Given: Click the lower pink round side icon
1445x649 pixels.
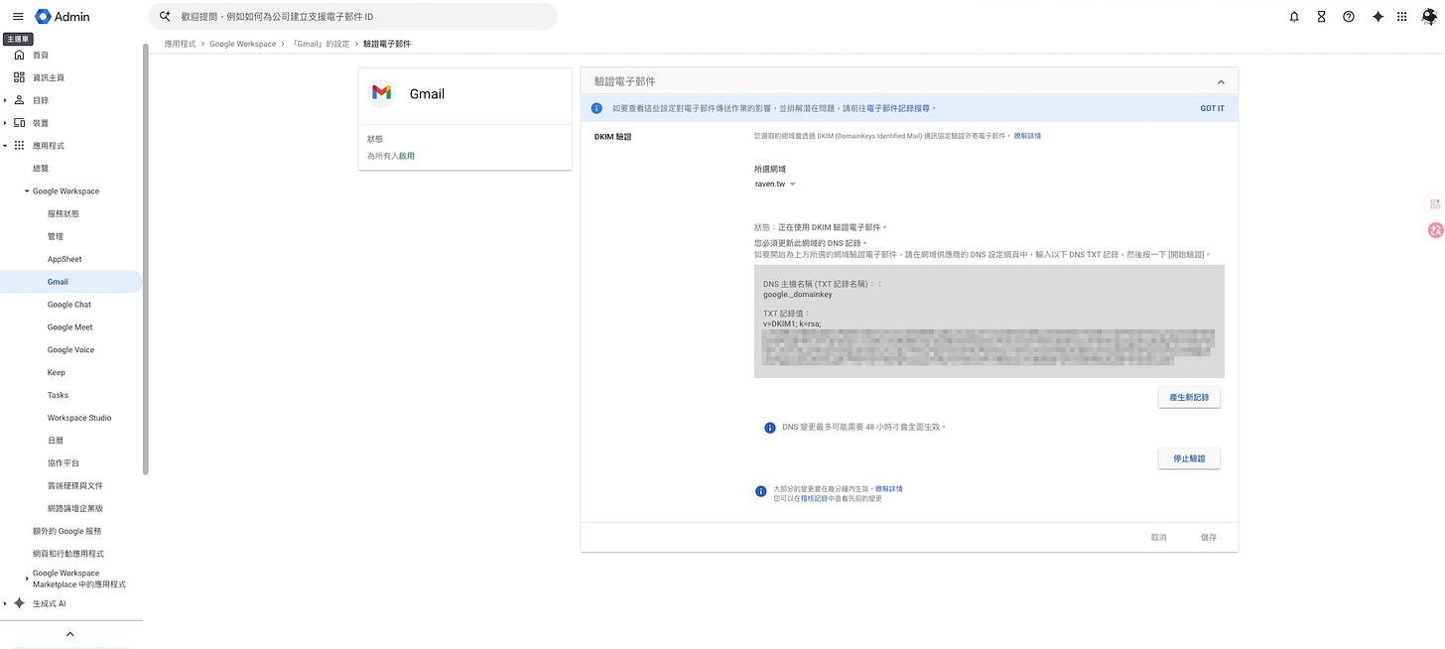Looking at the screenshot, I should [1435, 230].
